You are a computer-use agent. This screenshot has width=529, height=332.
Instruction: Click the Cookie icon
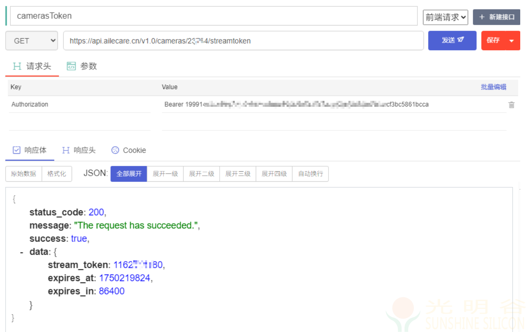115,150
